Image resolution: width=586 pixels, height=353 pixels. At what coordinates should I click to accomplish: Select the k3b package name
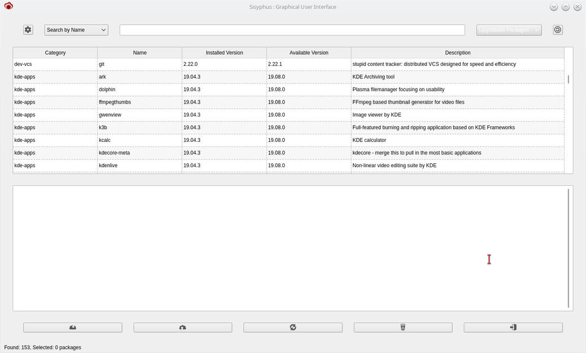103,128
